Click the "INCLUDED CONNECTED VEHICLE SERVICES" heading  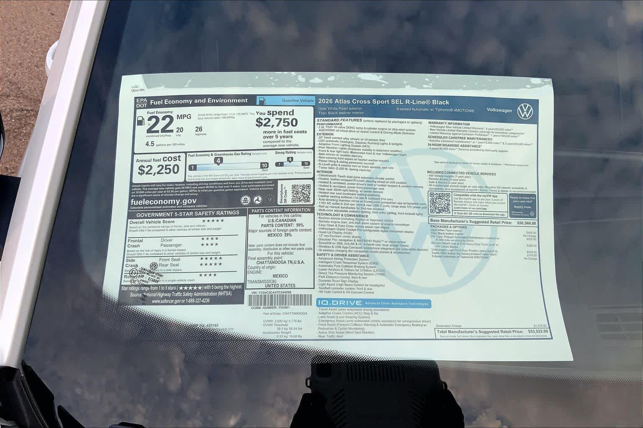461,173
